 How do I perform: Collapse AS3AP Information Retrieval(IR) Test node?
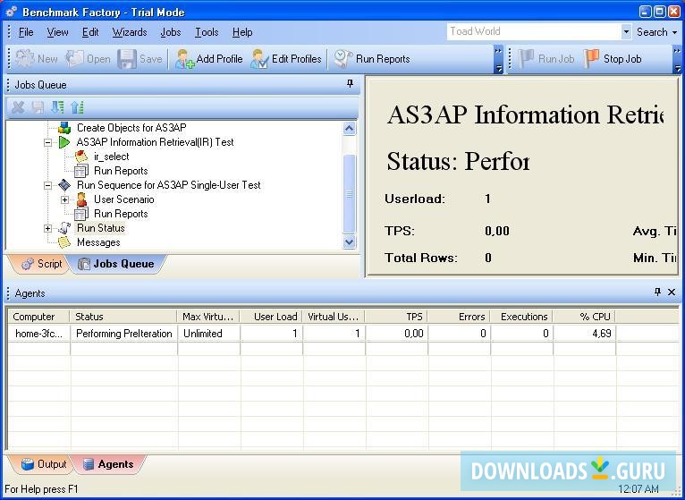(x=47, y=142)
